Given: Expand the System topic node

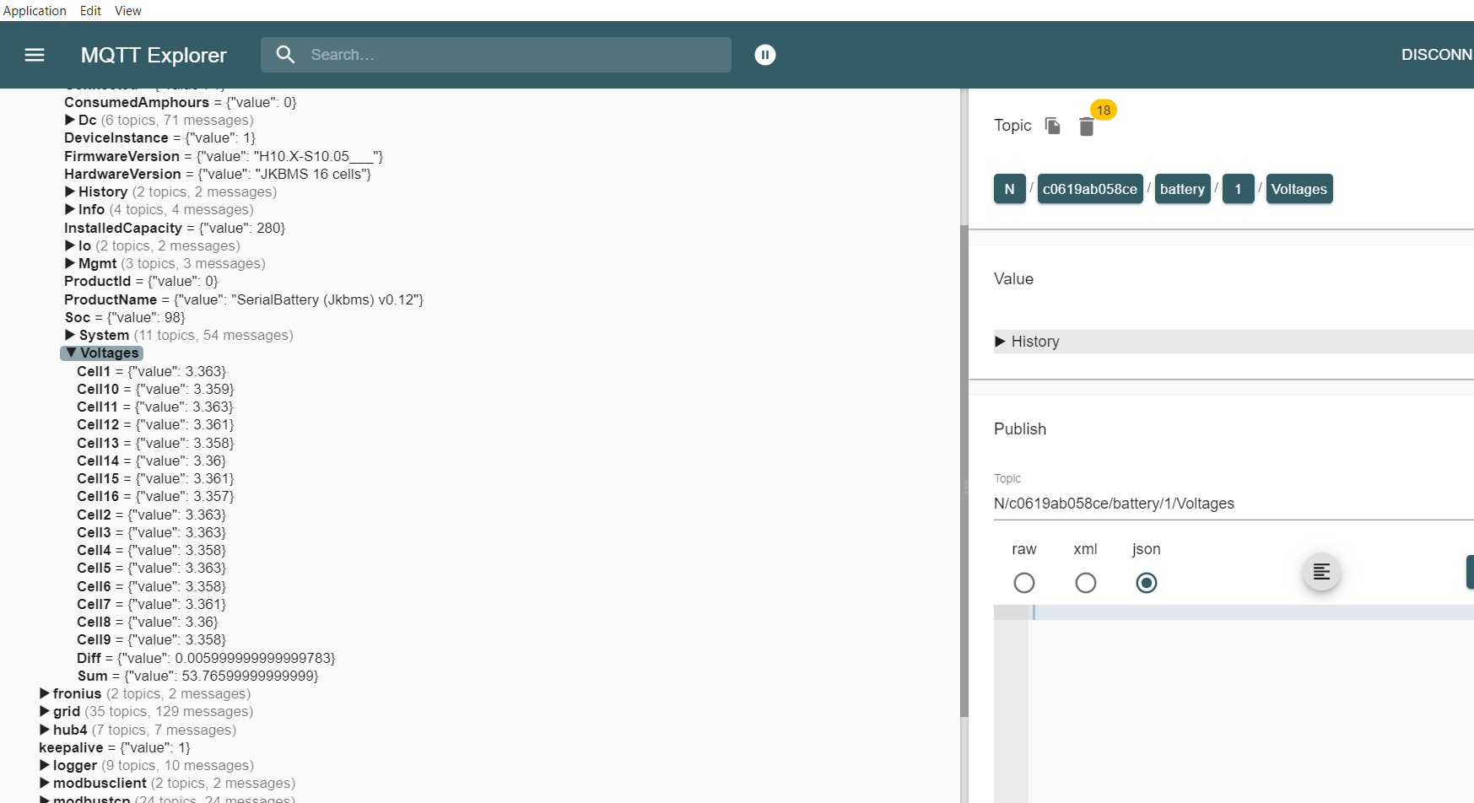Looking at the screenshot, I should (x=70, y=335).
